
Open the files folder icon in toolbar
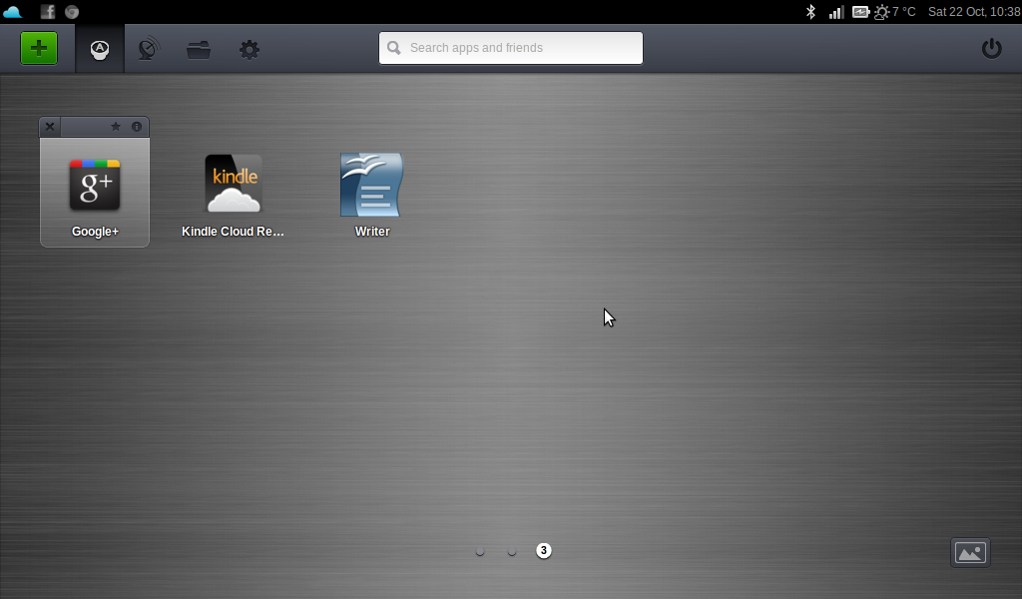(199, 49)
